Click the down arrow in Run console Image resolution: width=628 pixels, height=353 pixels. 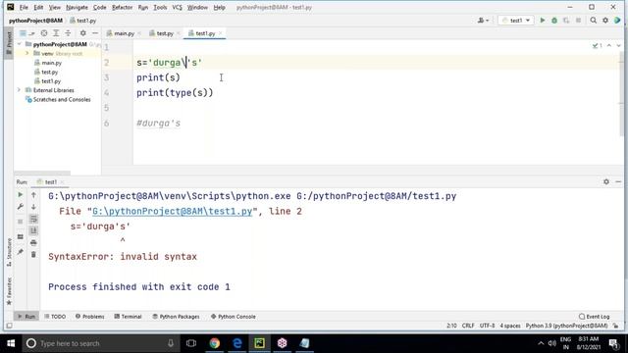[33, 207]
